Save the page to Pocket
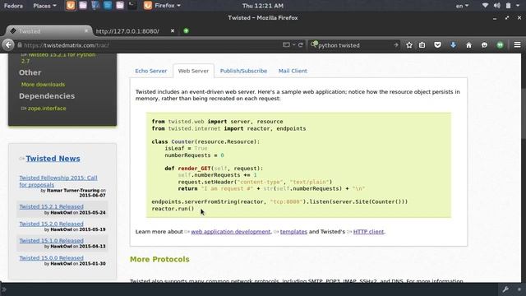Viewport: 526px width, 296px height. (437, 45)
